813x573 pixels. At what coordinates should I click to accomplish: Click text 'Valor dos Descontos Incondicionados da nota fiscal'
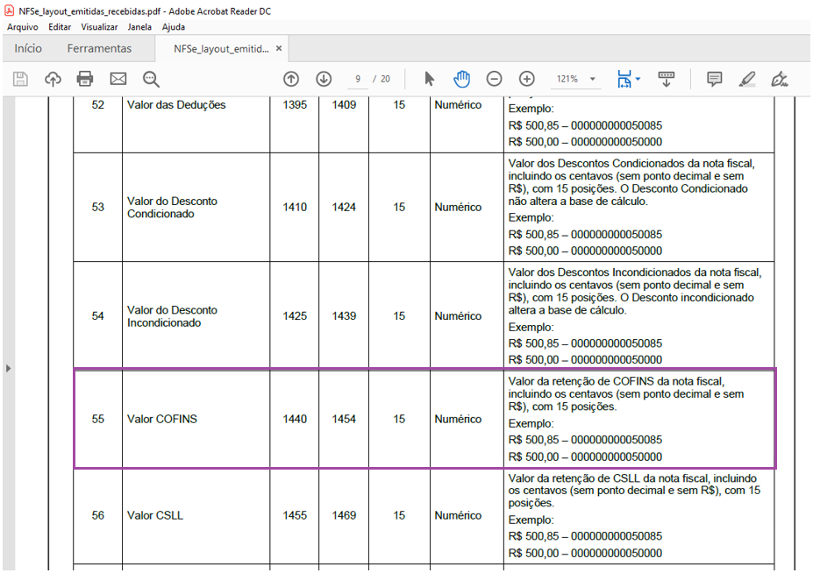click(x=635, y=272)
